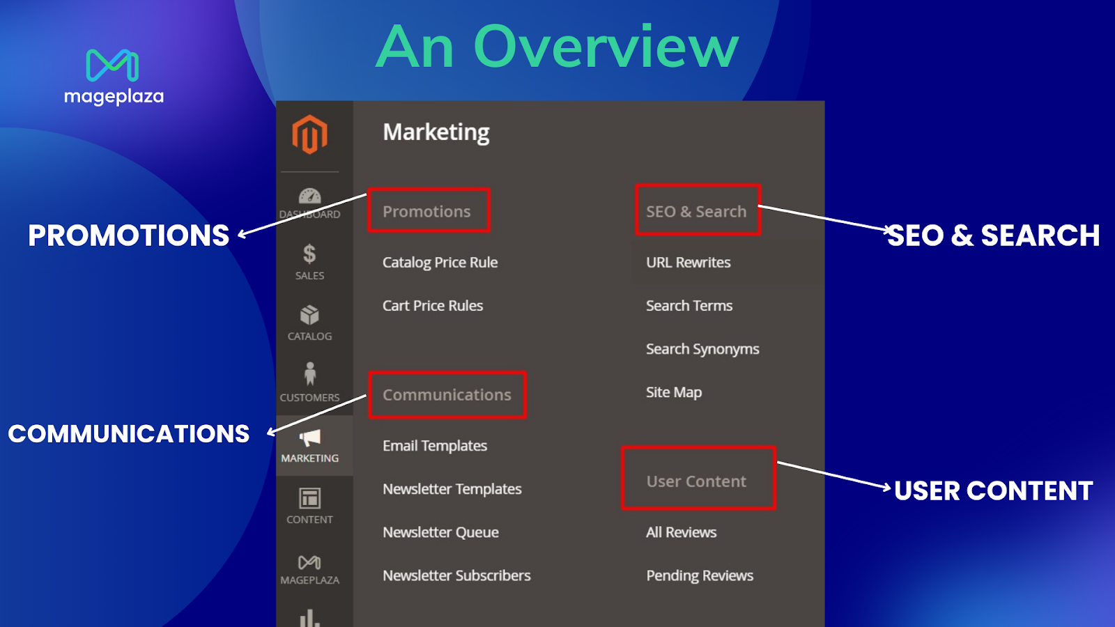
Task: Click the Communications section header
Action: point(446,394)
